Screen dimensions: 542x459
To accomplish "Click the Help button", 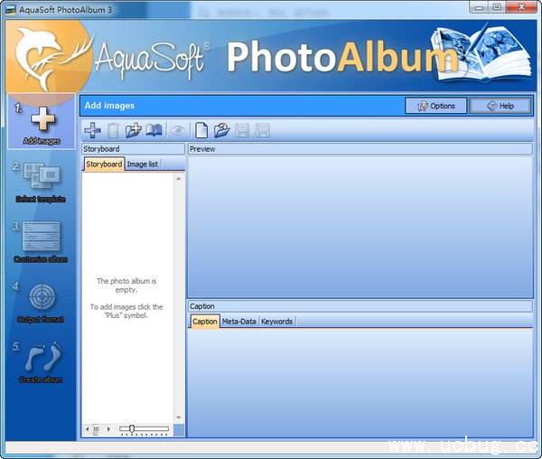I will 500,106.
